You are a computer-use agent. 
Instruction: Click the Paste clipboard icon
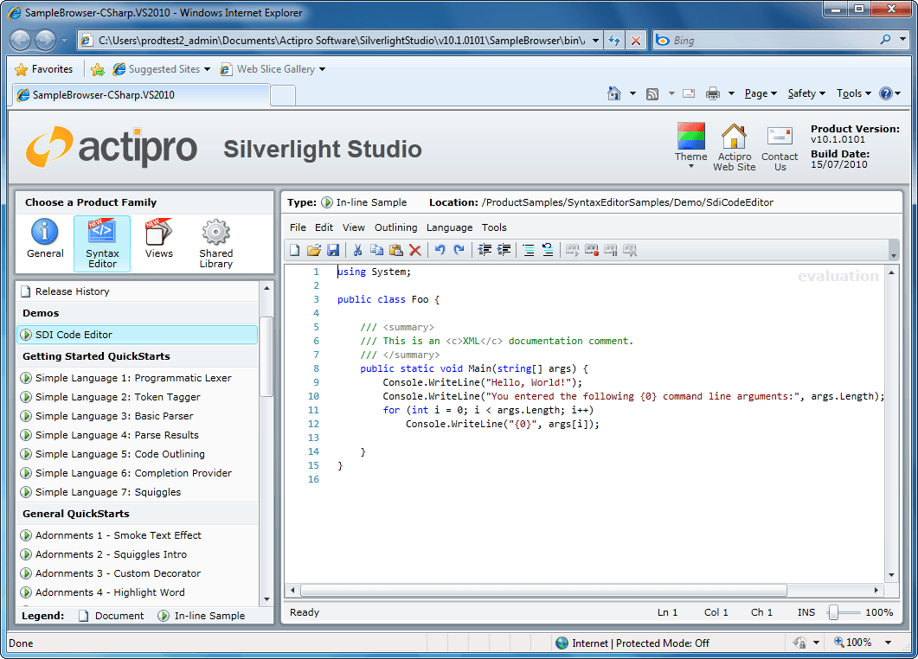396,251
